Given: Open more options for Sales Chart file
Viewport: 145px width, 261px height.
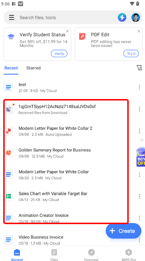Looking at the screenshot, I should click(139, 196).
